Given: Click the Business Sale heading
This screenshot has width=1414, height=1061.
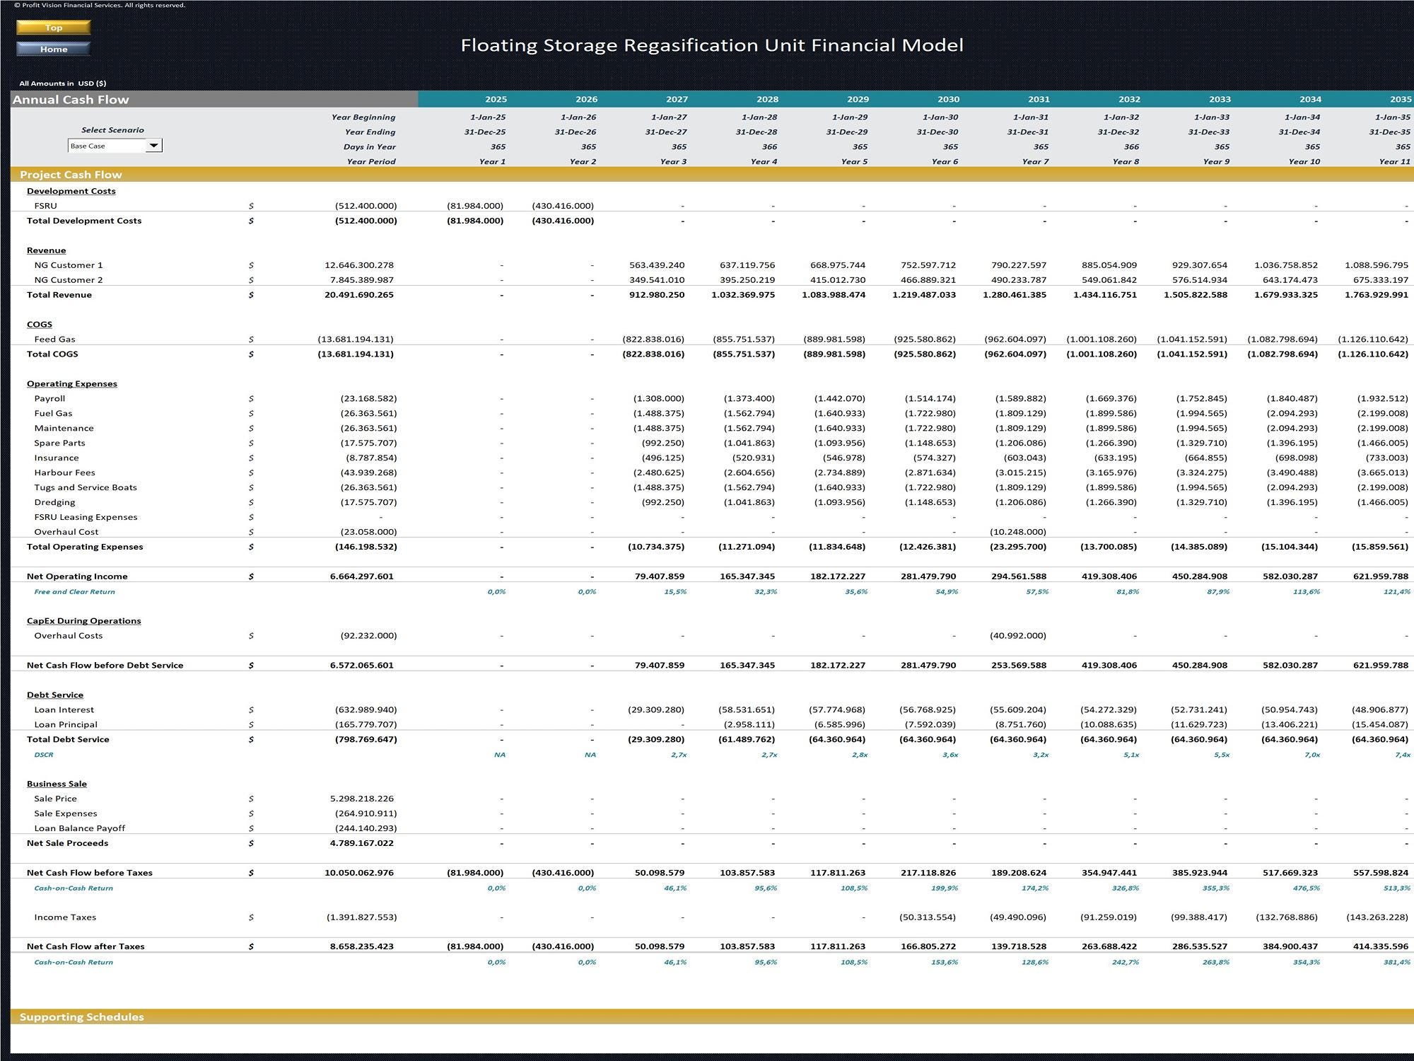Looking at the screenshot, I should [57, 784].
